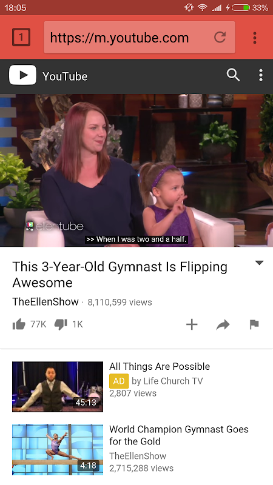Viewport: 273px width, 485px height.
Task: Expand the video description arrow
Action: click(259, 263)
